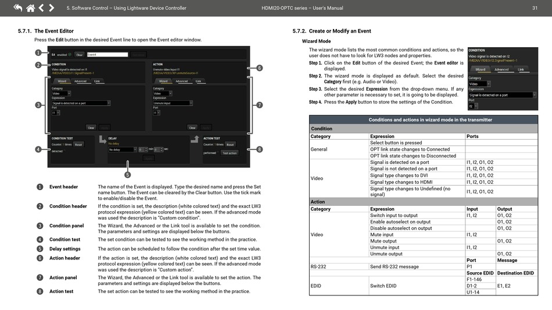Click Clear button in the Action panel
Image resolution: width=552 pixels, height=310 pixels.
click(x=192, y=127)
